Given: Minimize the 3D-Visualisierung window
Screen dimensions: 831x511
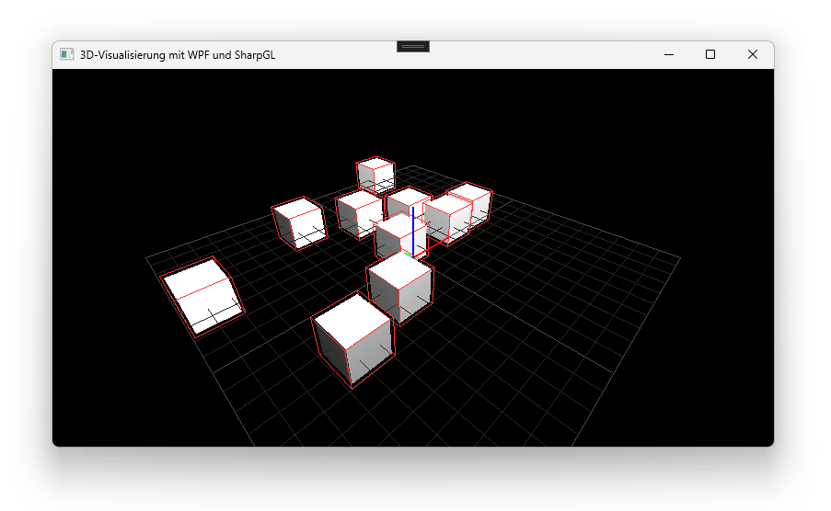Looking at the screenshot, I should click(x=669, y=54).
